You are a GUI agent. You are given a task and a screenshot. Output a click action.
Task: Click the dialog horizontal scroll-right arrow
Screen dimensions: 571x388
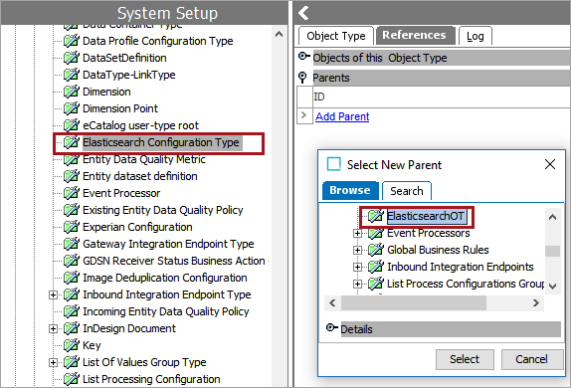536,302
